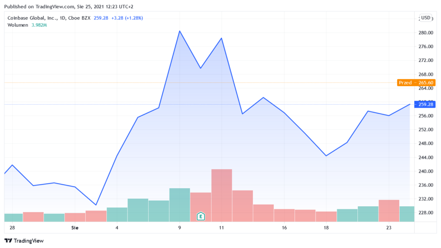
Task: Click the Sie month label on time axis
Action: [x=75, y=228]
